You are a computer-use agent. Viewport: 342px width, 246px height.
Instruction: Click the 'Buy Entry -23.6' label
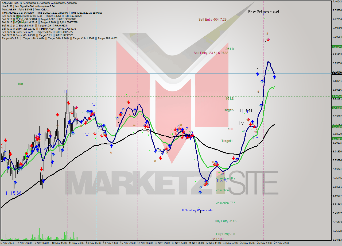pos(226,221)
